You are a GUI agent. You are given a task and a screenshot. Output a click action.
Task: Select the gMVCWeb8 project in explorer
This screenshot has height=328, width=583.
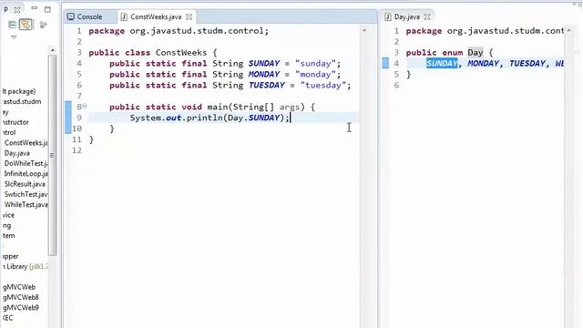20,298
